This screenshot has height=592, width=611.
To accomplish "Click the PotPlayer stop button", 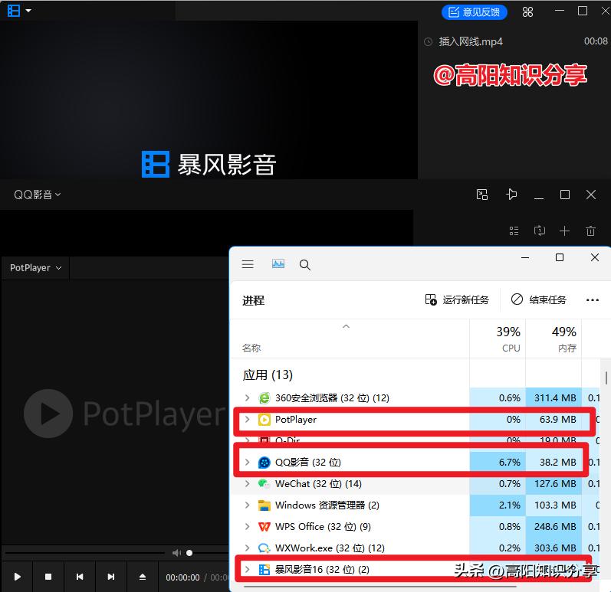I will pos(48,577).
